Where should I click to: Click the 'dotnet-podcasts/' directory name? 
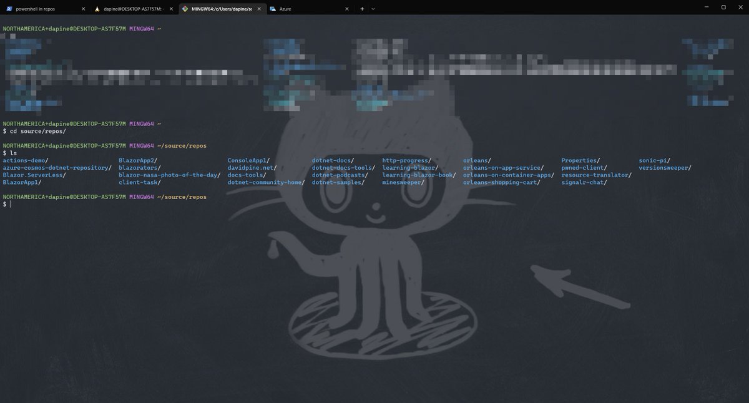click(x=340, y=175)
